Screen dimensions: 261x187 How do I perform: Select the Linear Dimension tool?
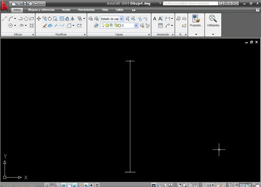pyautogui.click(x=168, y=19)
